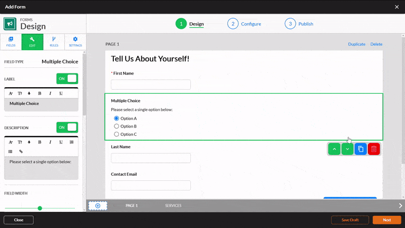Open the Fields tab icon
This screenshot has height=228, width=405.
point(11,42)
